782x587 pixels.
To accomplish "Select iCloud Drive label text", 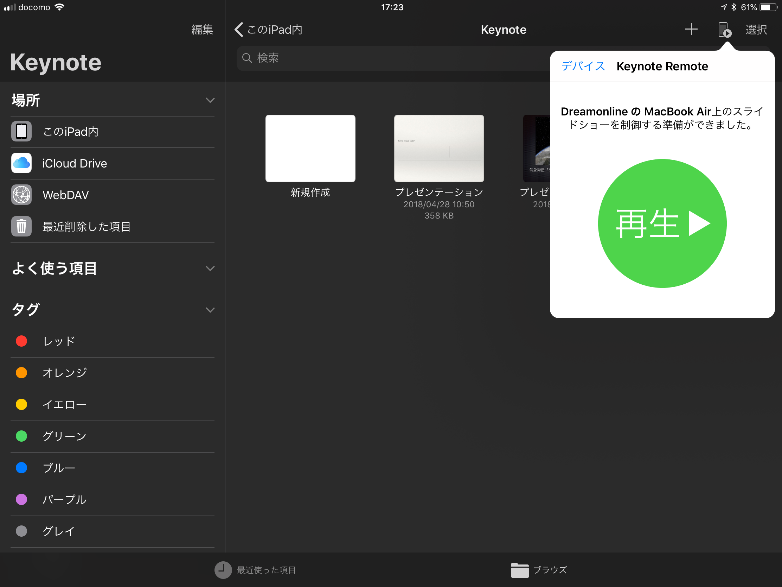I will [75, 164].
